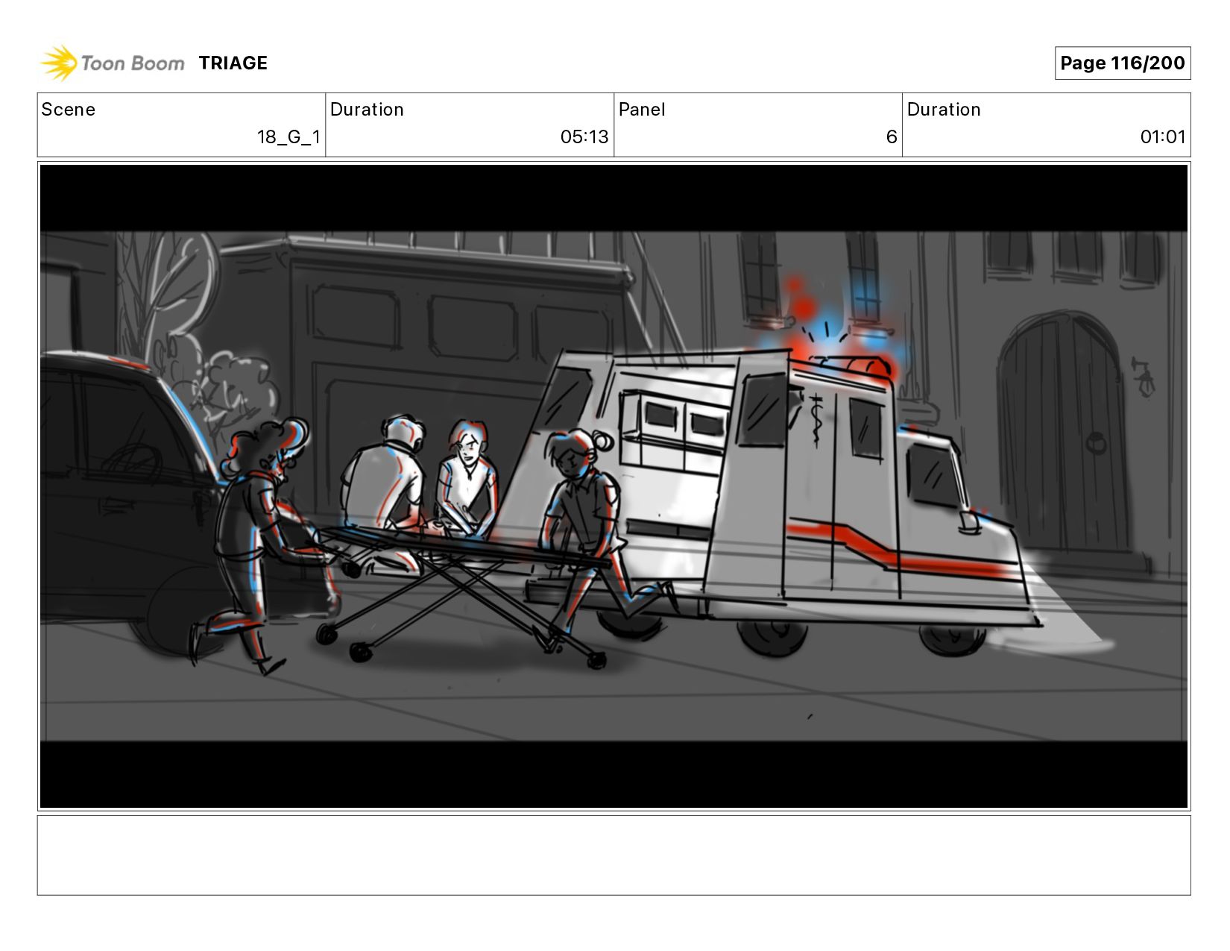The width and height of the screenshot is (1230, 951).
Task: Click the Page 116/200 indicator
Action: point(1122,63)
